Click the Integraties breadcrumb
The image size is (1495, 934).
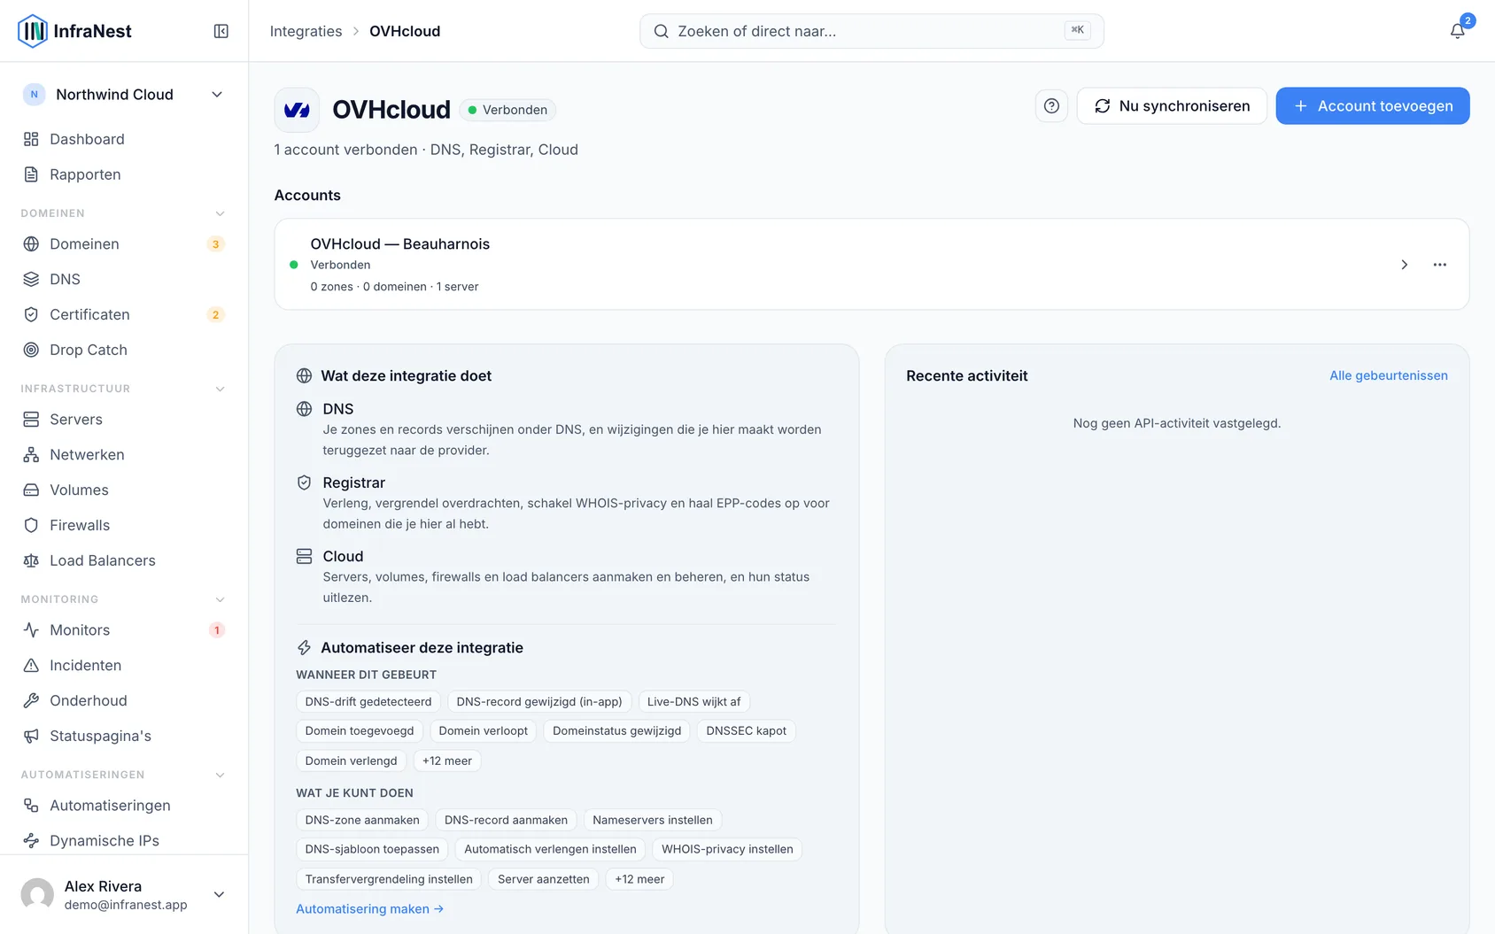[x=306, y=31]
